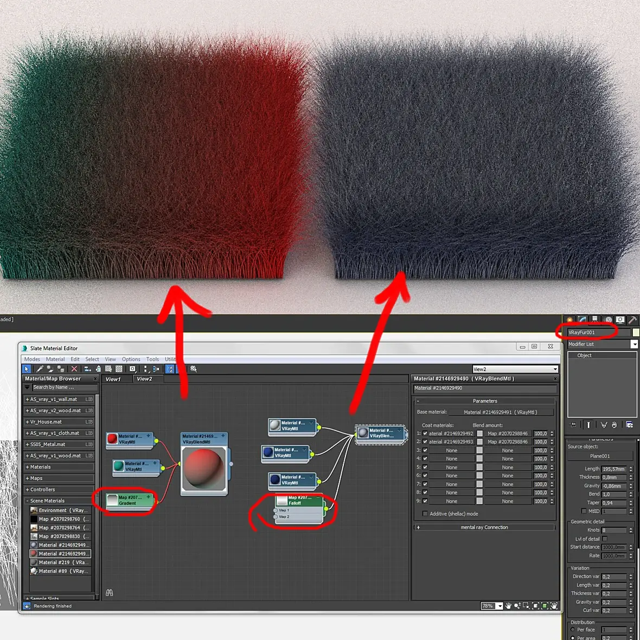Click coat 3 None material button
This screenshot has width=640, height=640.
coord(451,450)
